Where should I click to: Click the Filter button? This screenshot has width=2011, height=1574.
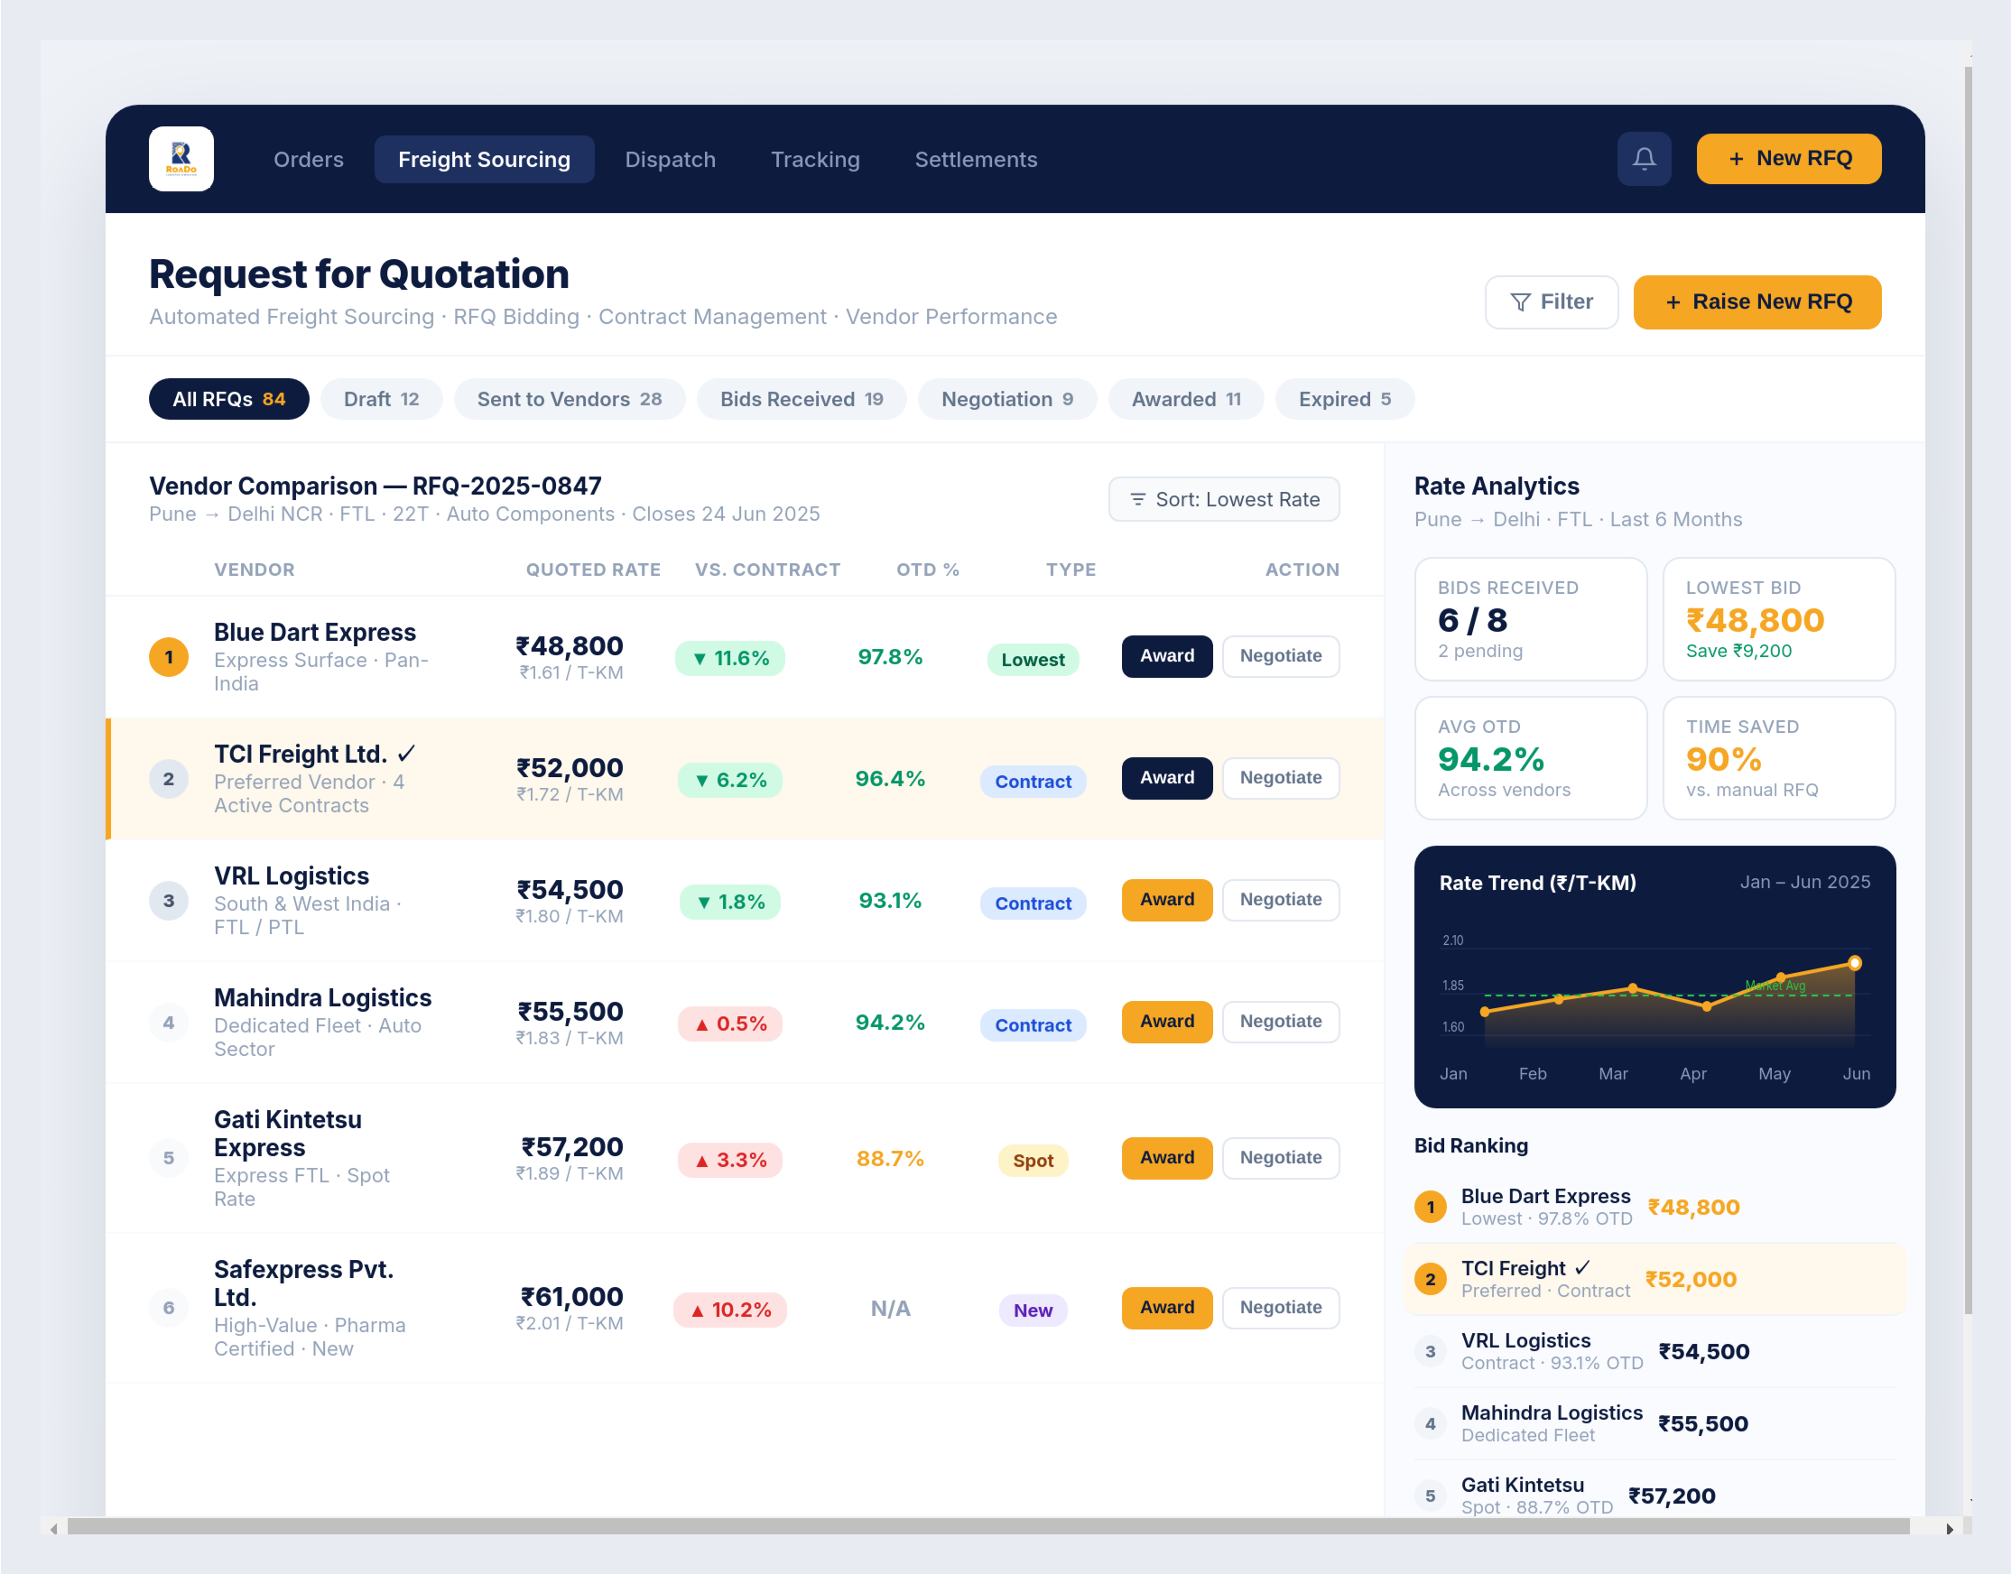[x=1551, y=301]
